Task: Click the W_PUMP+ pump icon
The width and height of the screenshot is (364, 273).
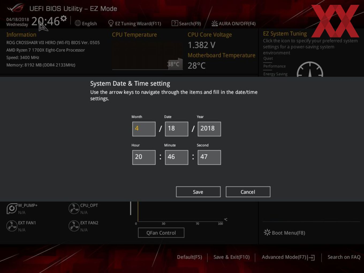Action: point(12,208)
